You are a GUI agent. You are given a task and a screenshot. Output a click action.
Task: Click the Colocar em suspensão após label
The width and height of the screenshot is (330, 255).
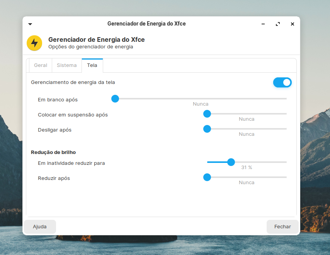point(73,115)
